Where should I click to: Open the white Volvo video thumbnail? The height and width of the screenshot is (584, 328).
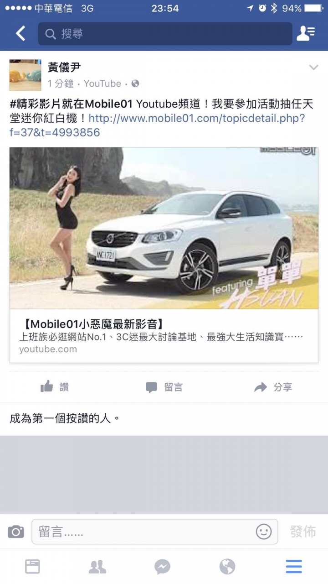(x=164, y=228)
